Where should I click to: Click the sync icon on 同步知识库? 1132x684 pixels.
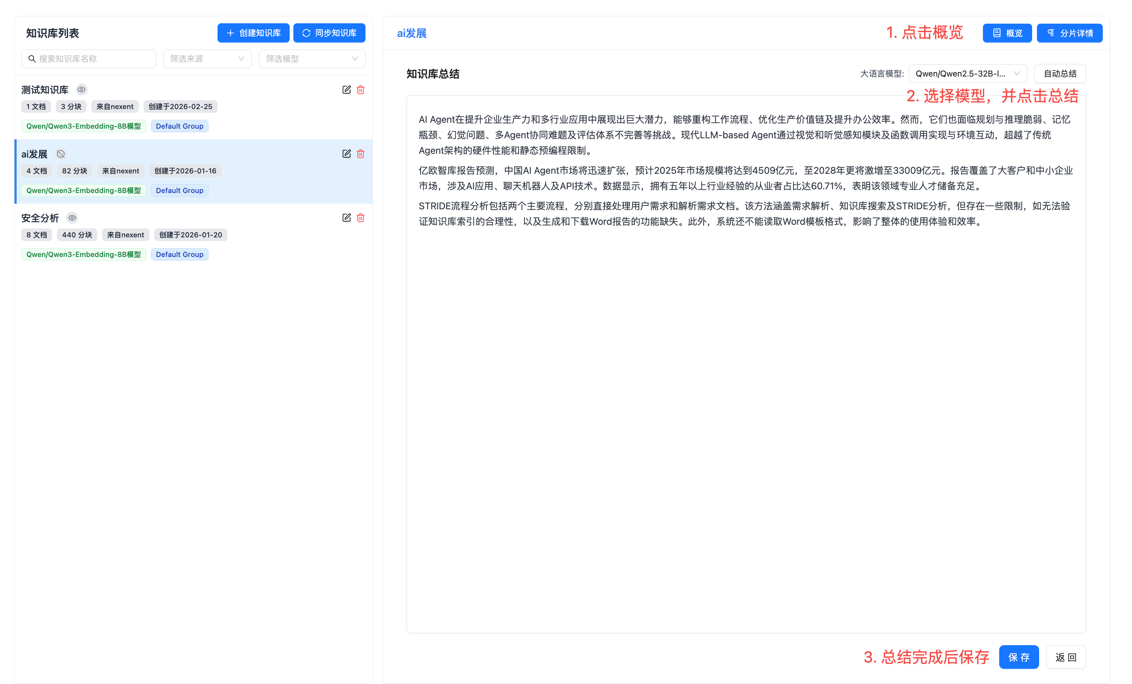tap(306, 33)
